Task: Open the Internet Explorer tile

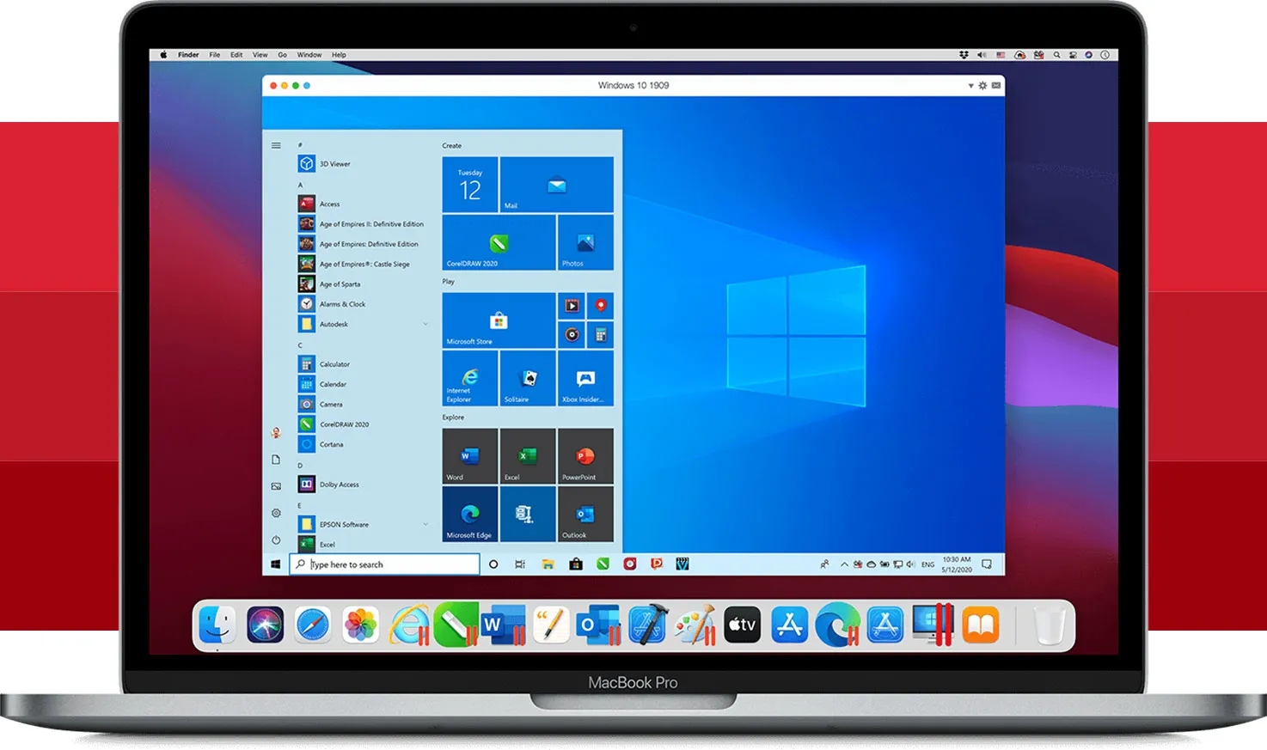Action: point(470,378)
